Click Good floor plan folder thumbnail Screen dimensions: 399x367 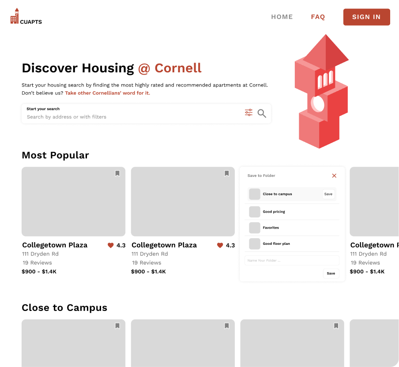(x=255, y=243)
